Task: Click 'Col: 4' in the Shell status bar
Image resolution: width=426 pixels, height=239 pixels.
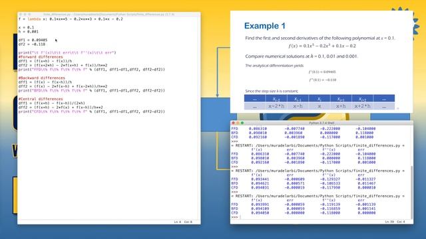Action: point(401,222)
